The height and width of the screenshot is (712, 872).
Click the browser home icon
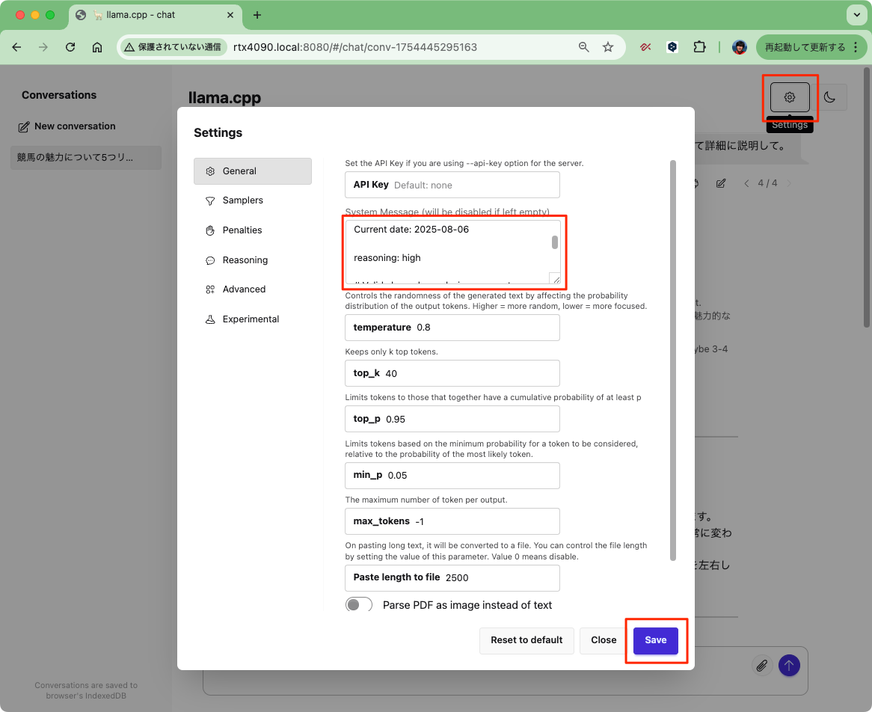97,47
